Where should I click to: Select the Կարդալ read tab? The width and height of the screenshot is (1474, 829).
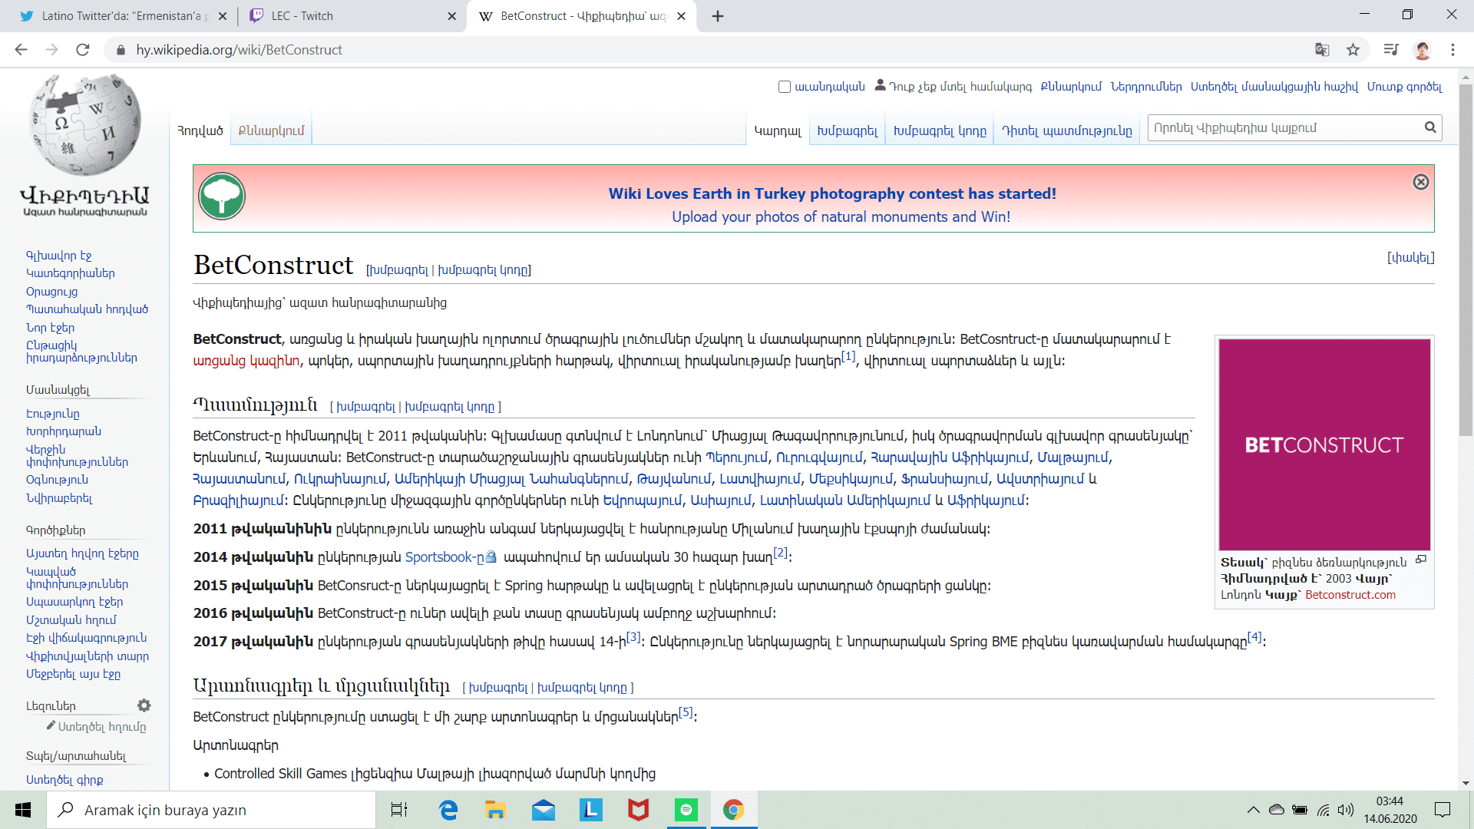tap(778, 130)
